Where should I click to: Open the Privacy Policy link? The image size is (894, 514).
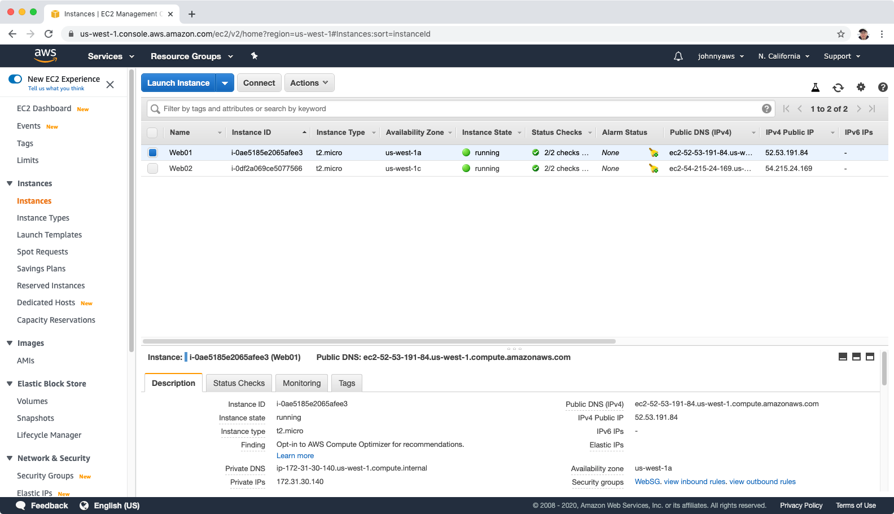[x=801, y=506]
